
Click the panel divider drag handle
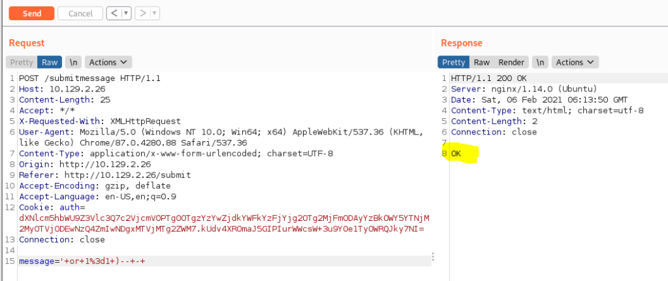[432, 257]
